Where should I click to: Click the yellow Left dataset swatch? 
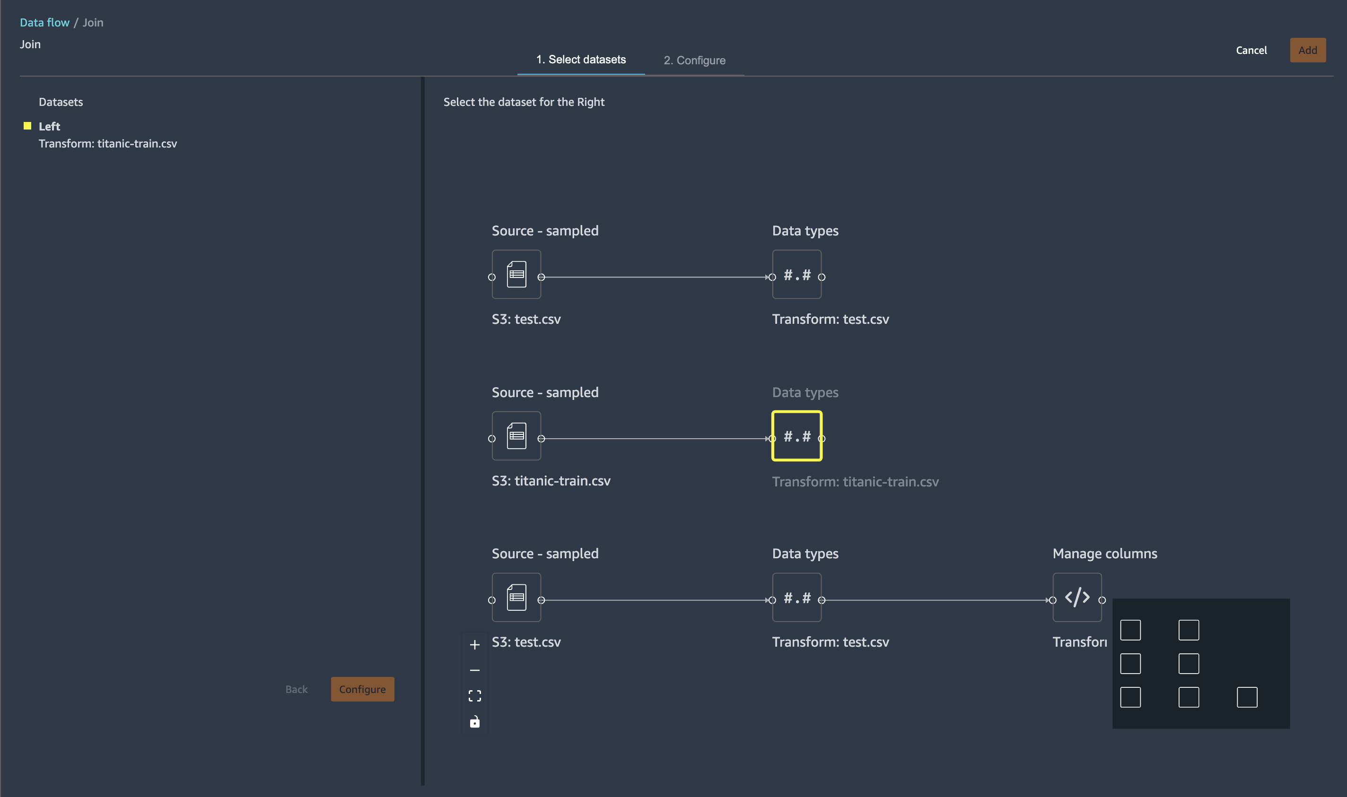tap(27, 126)
